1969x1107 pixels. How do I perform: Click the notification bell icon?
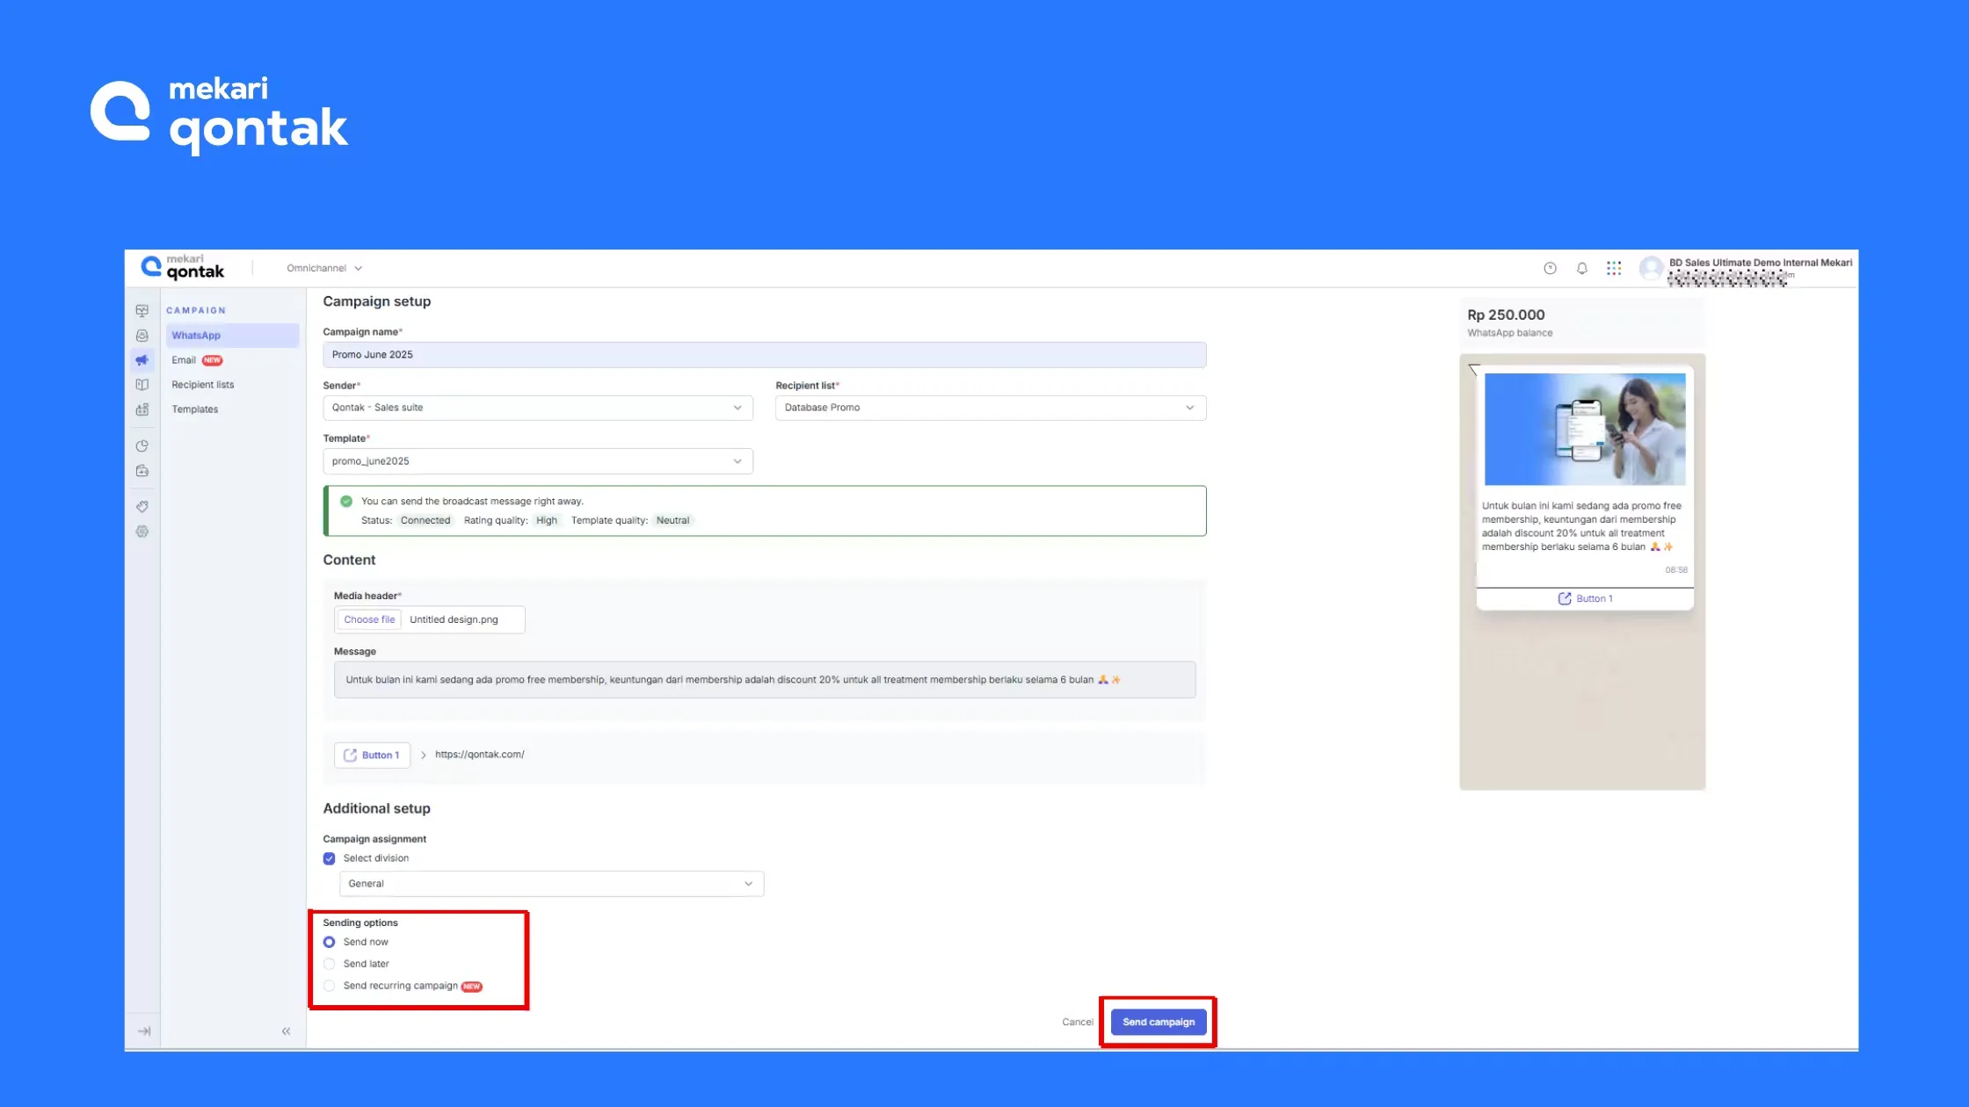(1581, 269)
